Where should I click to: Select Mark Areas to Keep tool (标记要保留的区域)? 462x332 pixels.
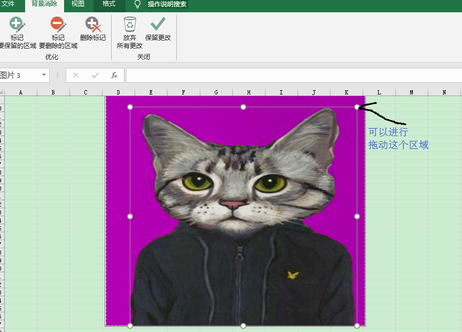[x=17, y=33]
